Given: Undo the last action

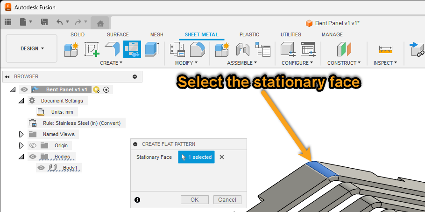Looking at the screenshot, I should (60, 22).
